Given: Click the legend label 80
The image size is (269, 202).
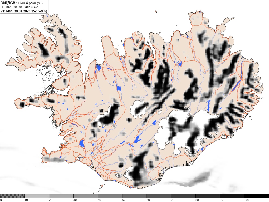Looking at the screenshot, I should click(x=197, y=200).
